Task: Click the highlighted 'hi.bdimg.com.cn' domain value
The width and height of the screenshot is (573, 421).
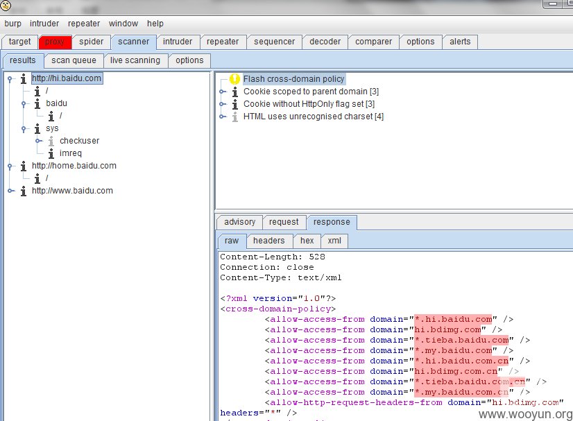Action: point(456,371)
